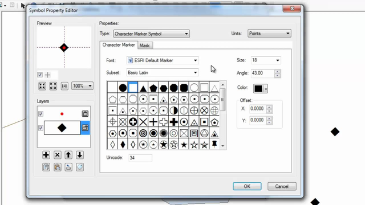This screenshot has width=365, height=205.
Task: Select the filled hexagon marker glyph
Action: 164,88
